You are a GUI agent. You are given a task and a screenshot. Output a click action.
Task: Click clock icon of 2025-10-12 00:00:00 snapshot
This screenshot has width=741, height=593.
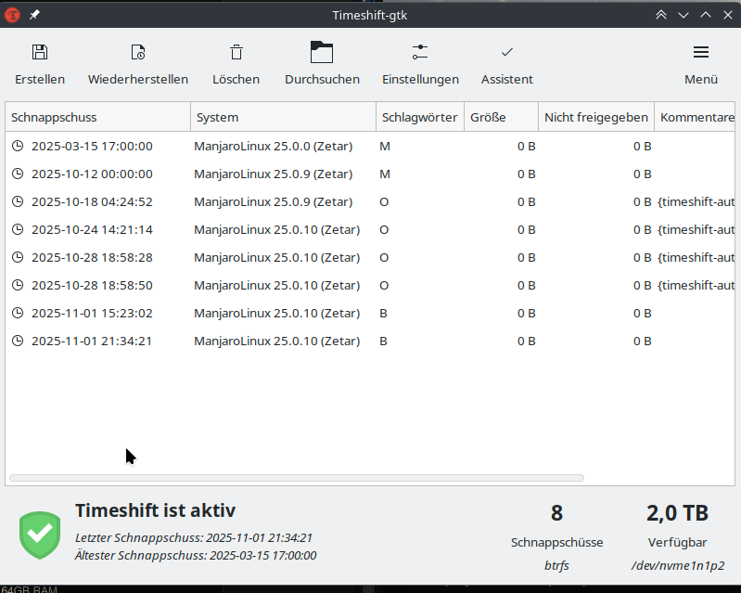point(18,174)
